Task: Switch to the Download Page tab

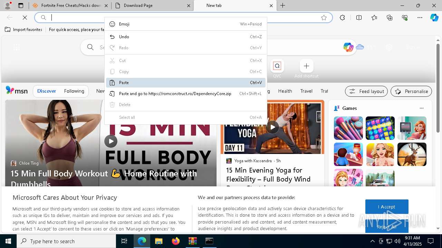Action: coord(153,6)
